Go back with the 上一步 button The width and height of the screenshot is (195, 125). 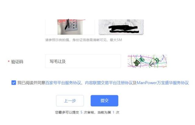pyautogui.click(x=70, y=101)
